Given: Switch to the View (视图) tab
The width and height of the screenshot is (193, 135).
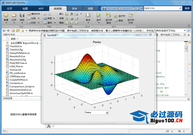Looking at the screenshot, I should (90, 8).
